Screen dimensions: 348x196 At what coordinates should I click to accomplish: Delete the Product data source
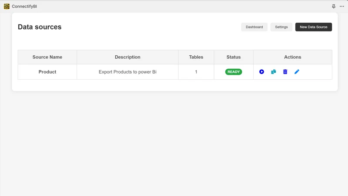tap(285, 72)
